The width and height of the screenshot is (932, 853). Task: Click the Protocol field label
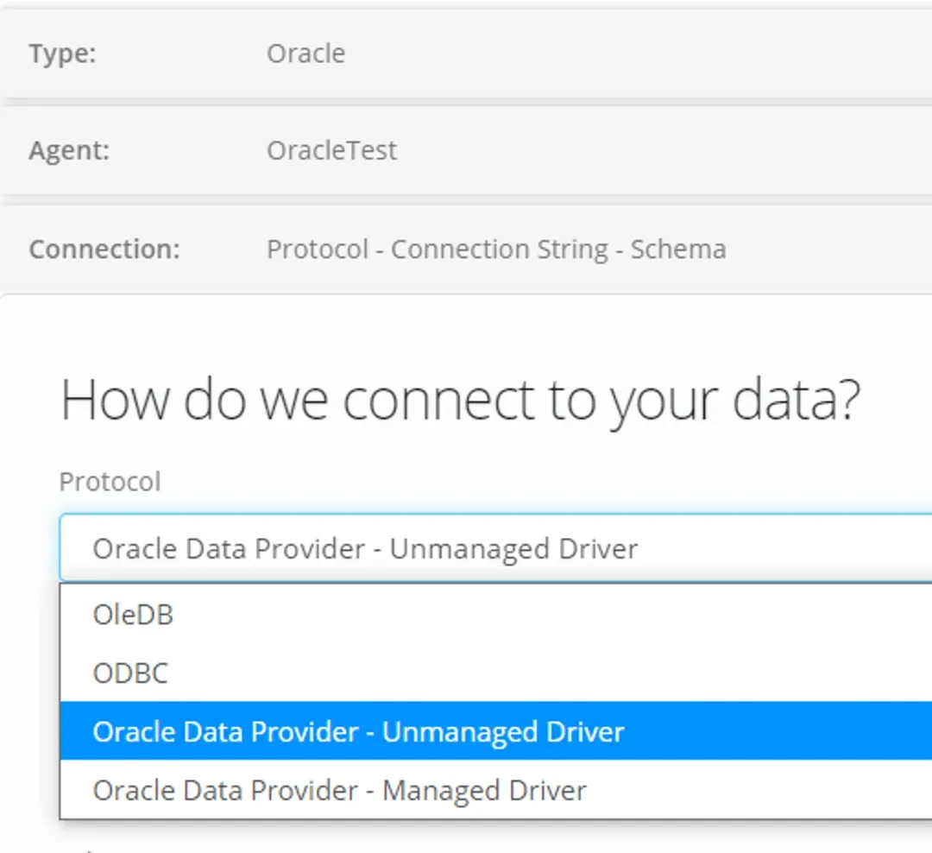(110, 481)
